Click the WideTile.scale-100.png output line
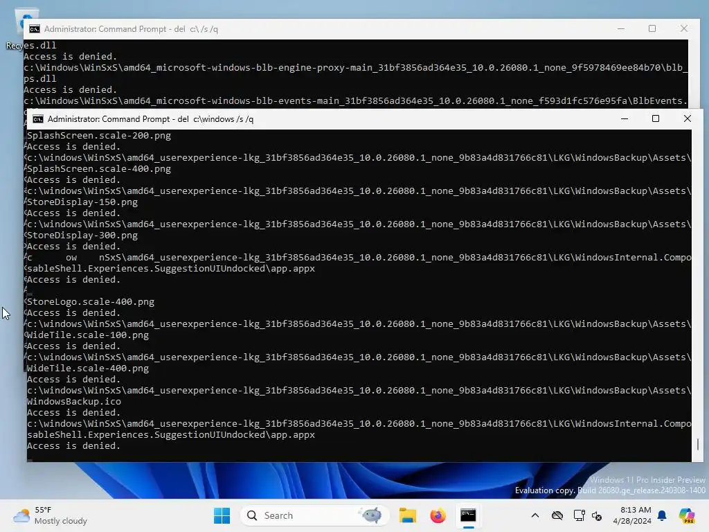 [x=88, y=335]
